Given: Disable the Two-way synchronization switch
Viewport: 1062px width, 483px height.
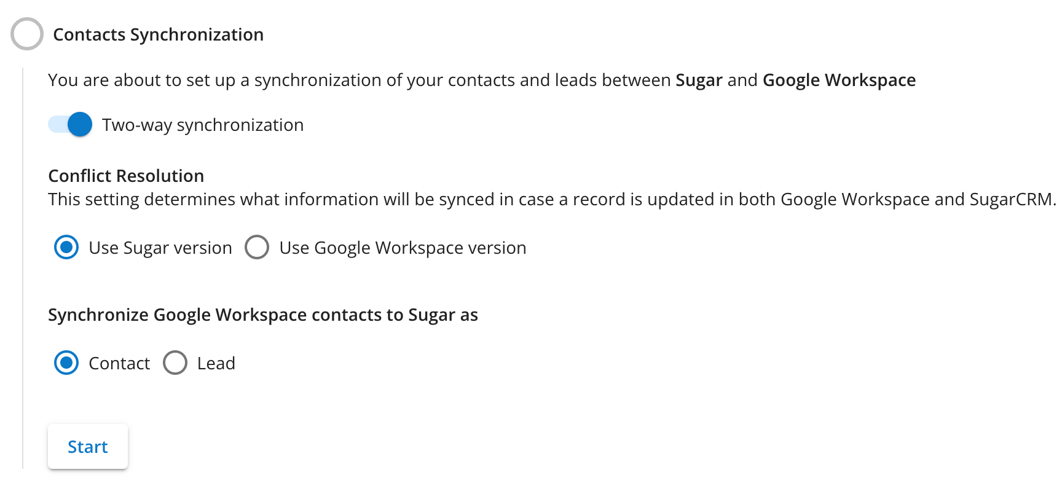Looking at the screenshot, I should click(x=71, y=125).
